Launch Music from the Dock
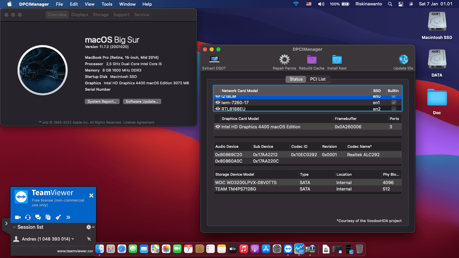Viewport: 459px width, 258px height. [x=244, y=249]
